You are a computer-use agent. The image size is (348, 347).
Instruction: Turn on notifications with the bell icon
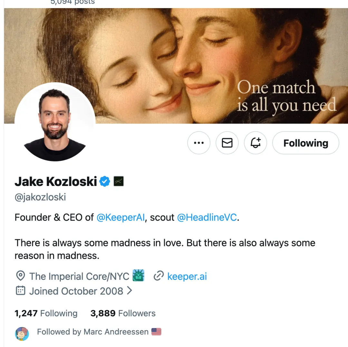point(256,143)
